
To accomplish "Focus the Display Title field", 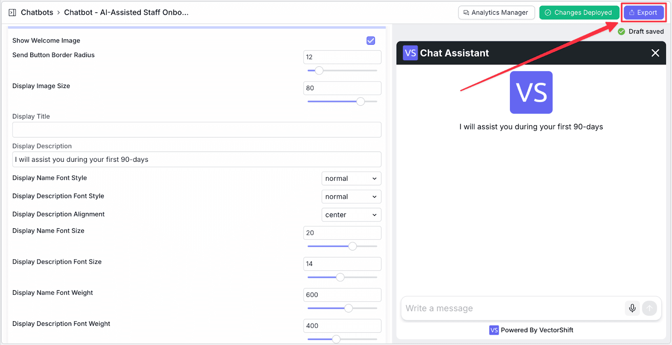I will coord(197,130).
